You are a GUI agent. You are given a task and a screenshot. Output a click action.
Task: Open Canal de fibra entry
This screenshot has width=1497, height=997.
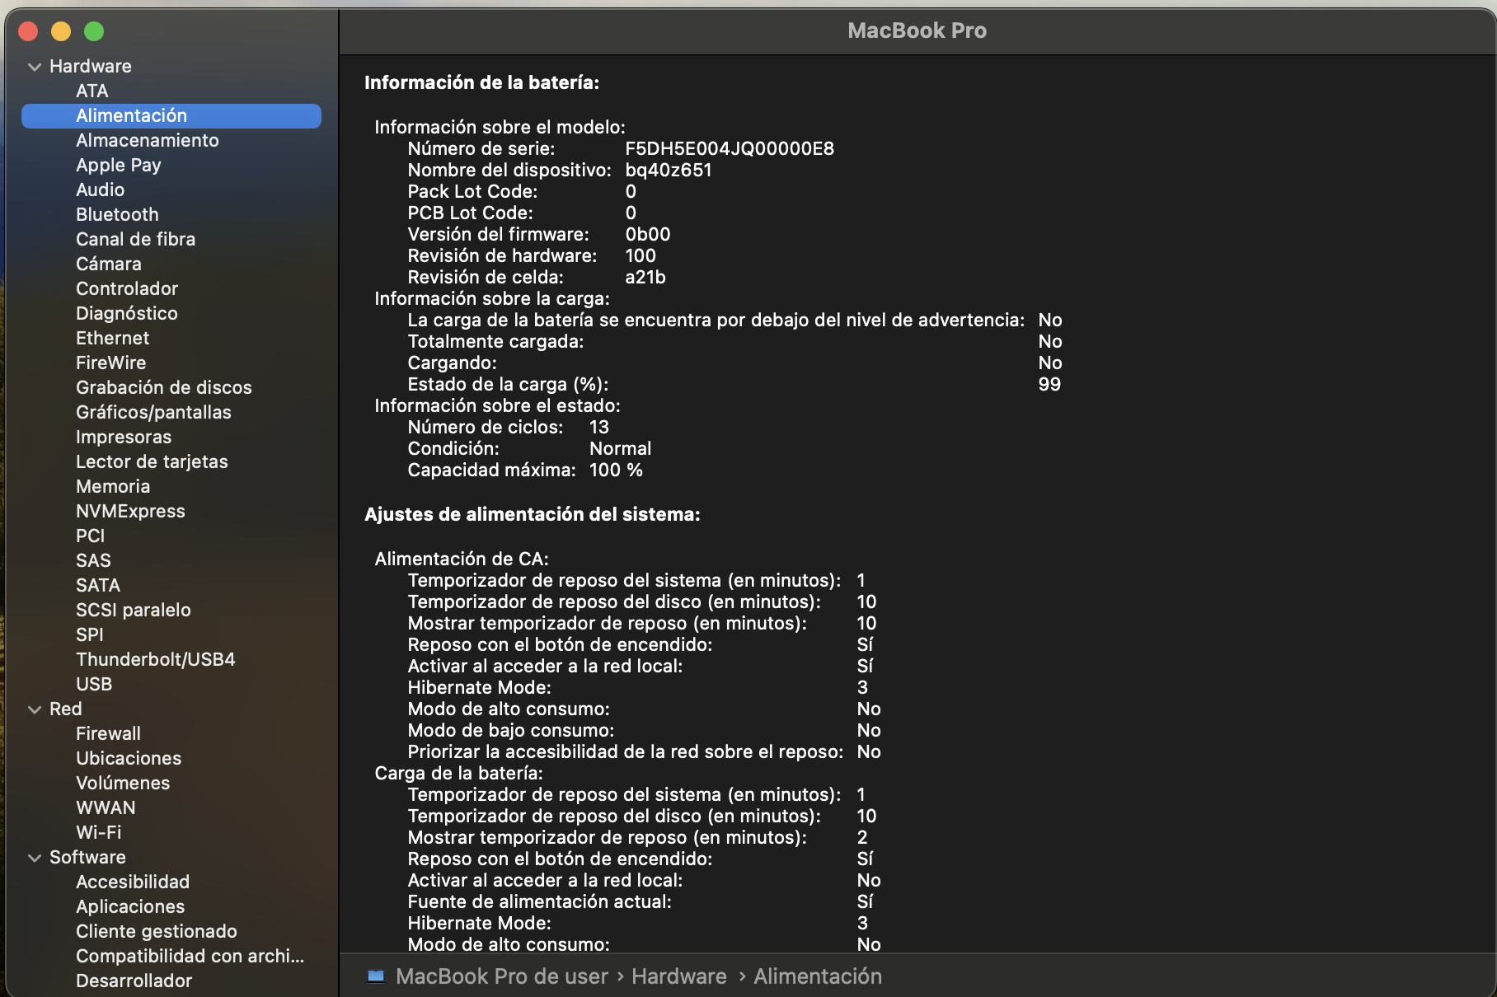pyautogui.click(x=136, y=239)
